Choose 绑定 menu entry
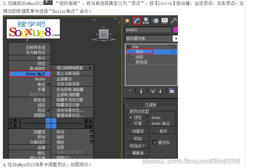 coord(41,63)
